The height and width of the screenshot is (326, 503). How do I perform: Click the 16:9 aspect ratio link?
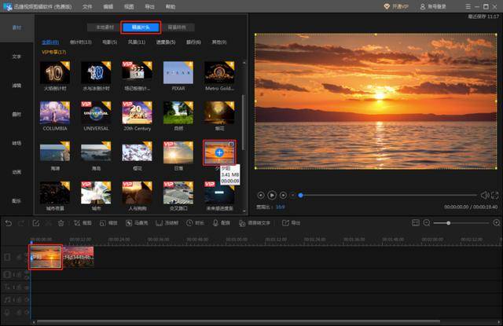[x=280, y=207]
